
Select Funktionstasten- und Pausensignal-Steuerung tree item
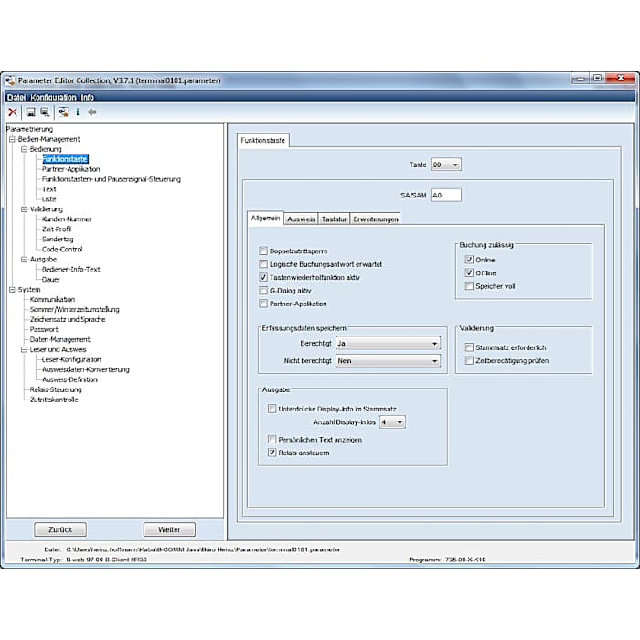[111, 179]
